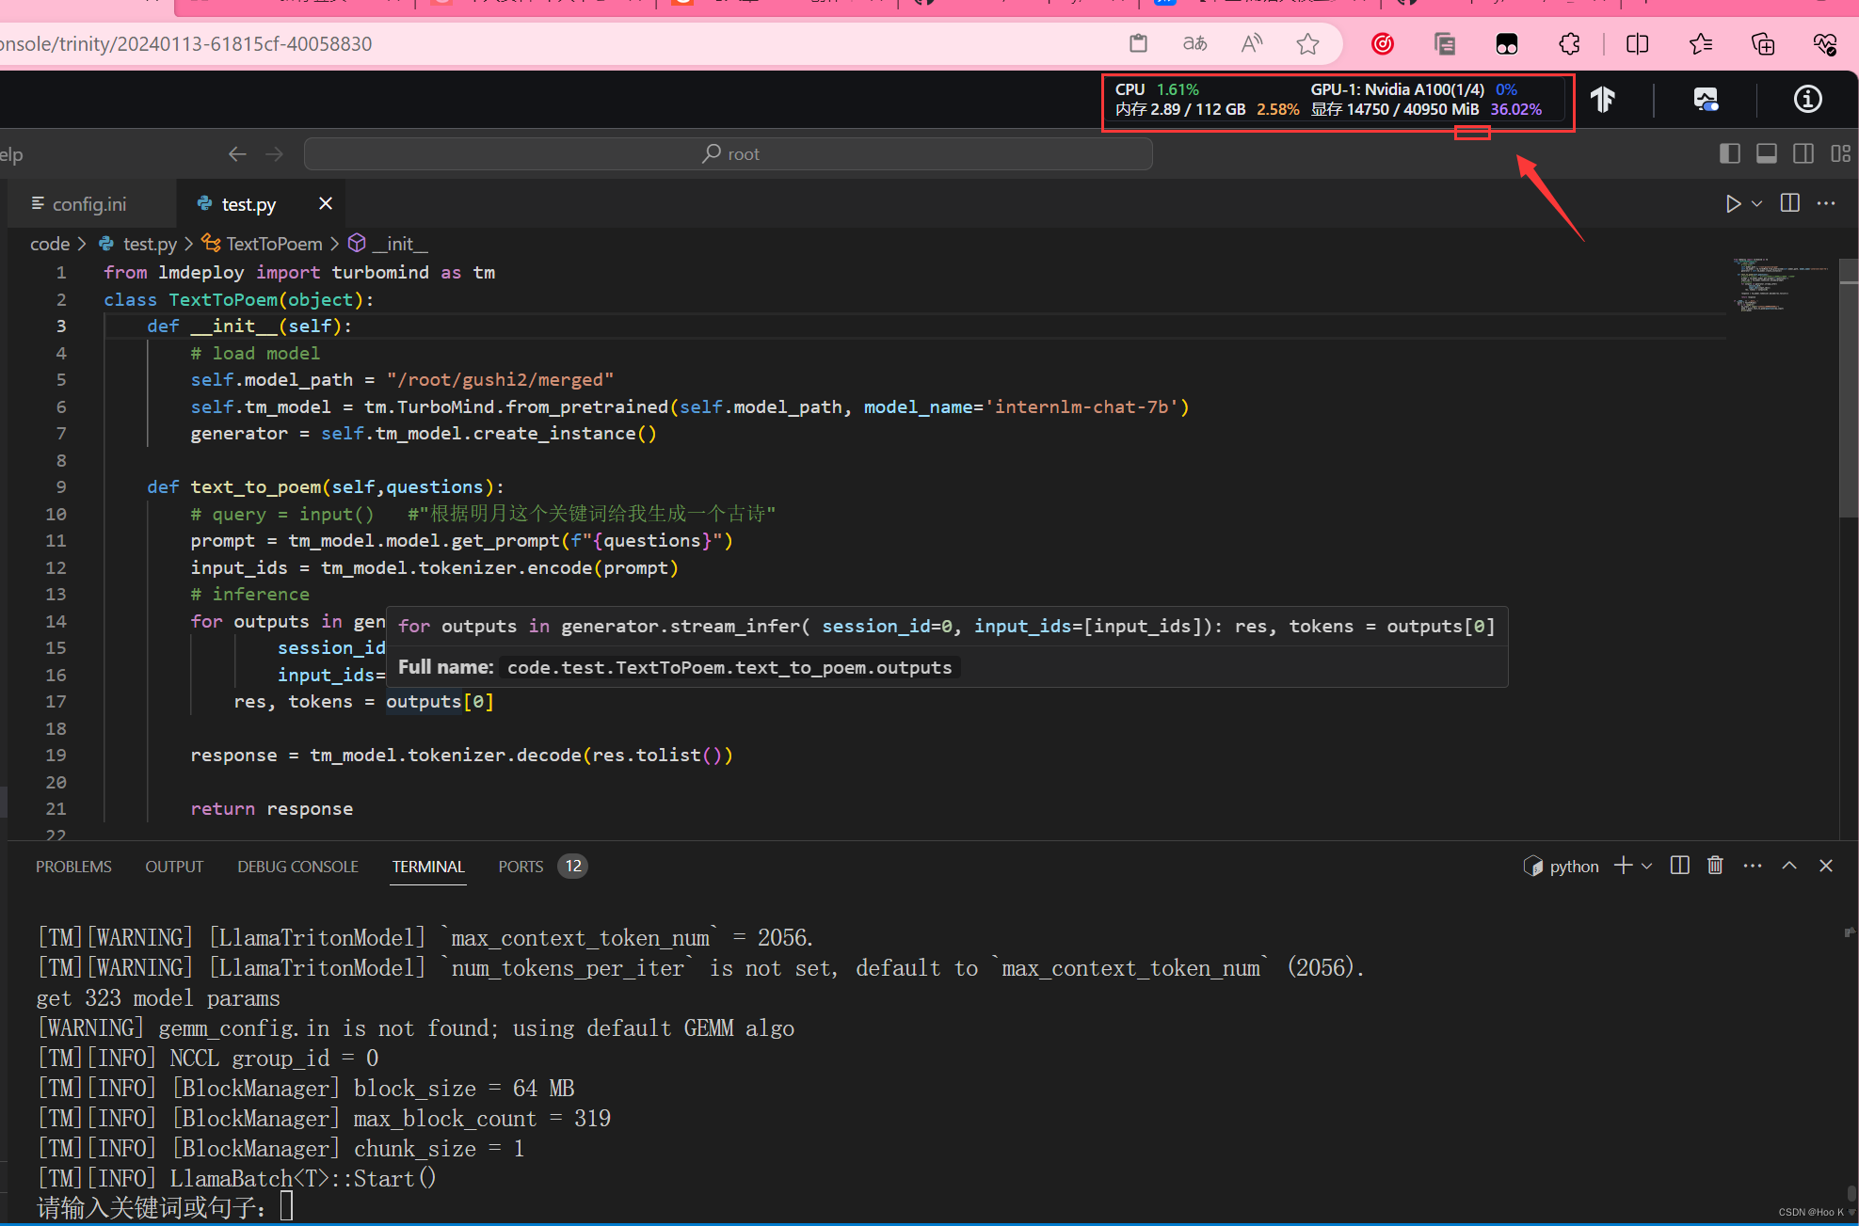Split the editor to the right
1859x1226 pixels.
1789,203
